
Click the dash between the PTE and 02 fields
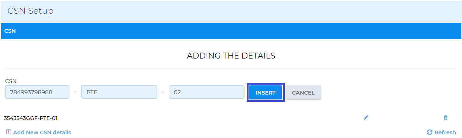pos(163,92)
